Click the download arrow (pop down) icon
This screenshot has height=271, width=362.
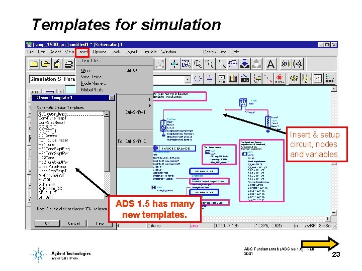coord(245,64)
